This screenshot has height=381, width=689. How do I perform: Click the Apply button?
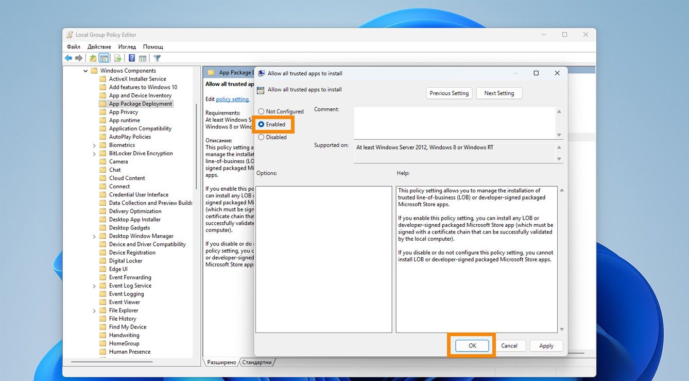(x=546, y=346)
